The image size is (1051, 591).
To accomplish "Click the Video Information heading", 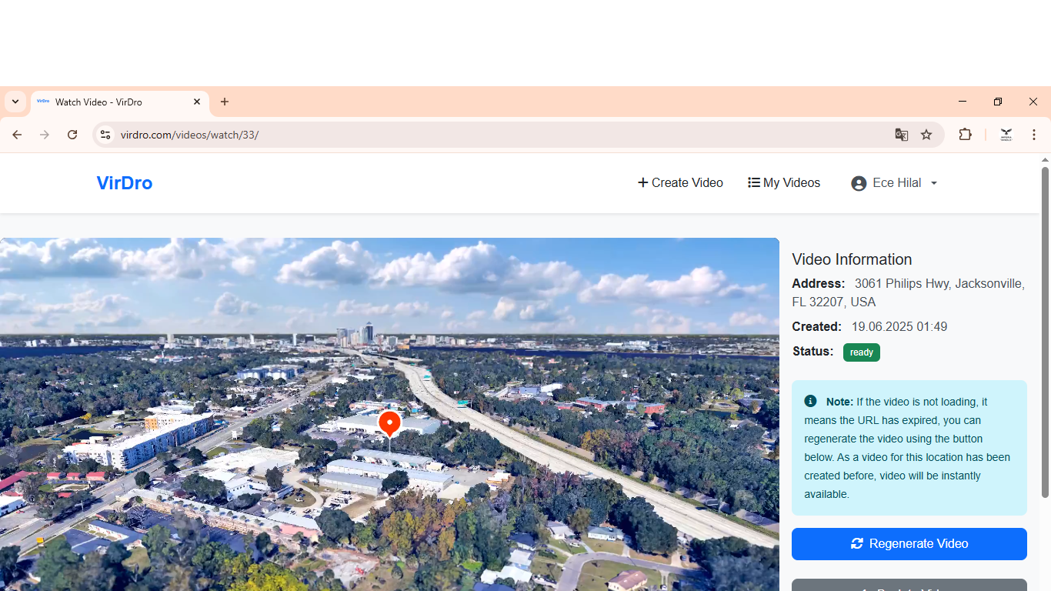I will pos(852,260).
